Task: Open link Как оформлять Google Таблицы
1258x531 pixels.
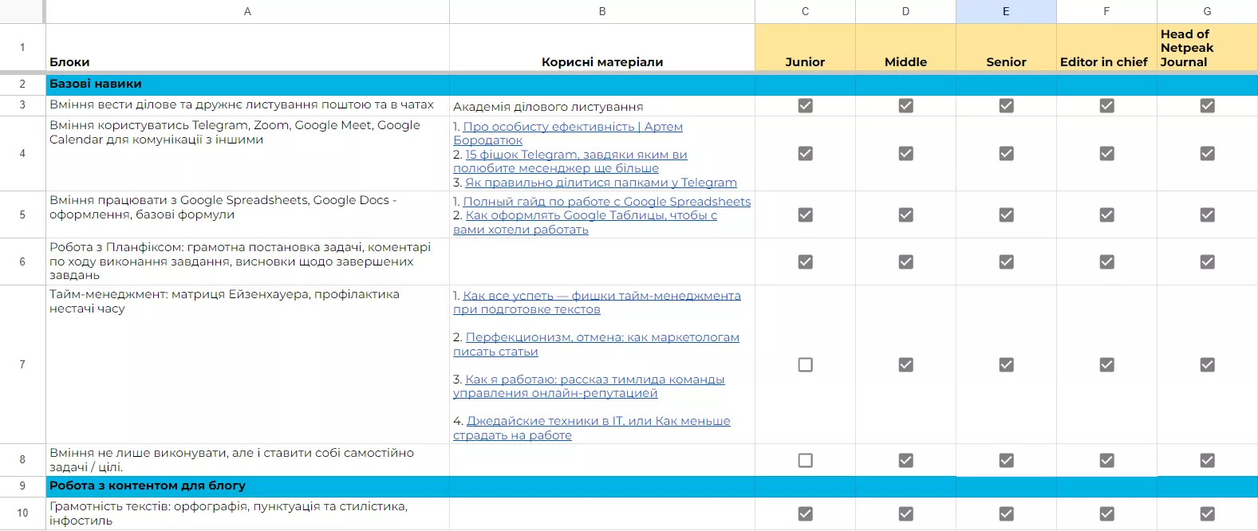Action: point(586,222)
